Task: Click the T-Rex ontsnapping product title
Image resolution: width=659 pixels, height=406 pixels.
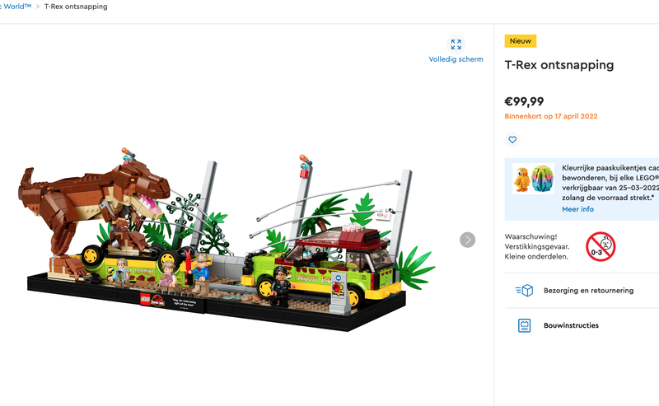Action: pyautogui.click(x=559, y=65)
